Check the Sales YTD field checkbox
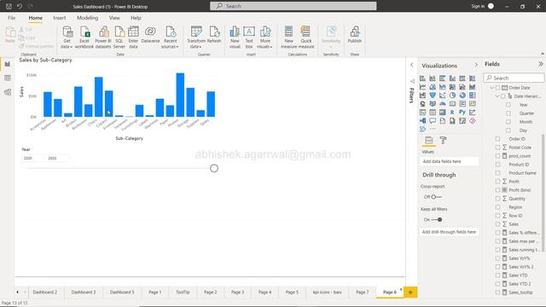This screenshot has width=546, height=307. pos(498,275)
